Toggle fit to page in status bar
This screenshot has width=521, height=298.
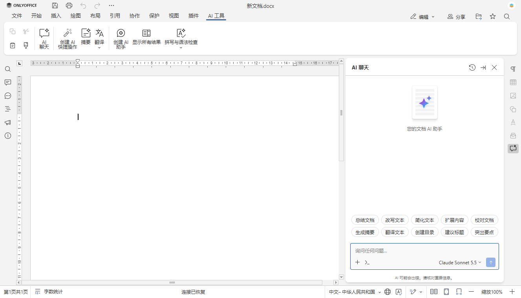click(446, 292)
